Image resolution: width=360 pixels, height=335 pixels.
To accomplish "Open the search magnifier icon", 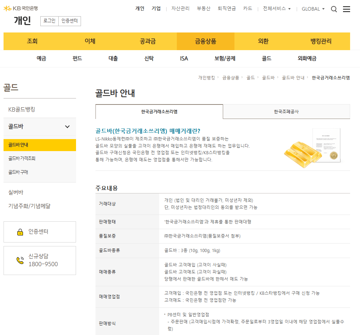I will pyautogui.click(x=333, y=9).
